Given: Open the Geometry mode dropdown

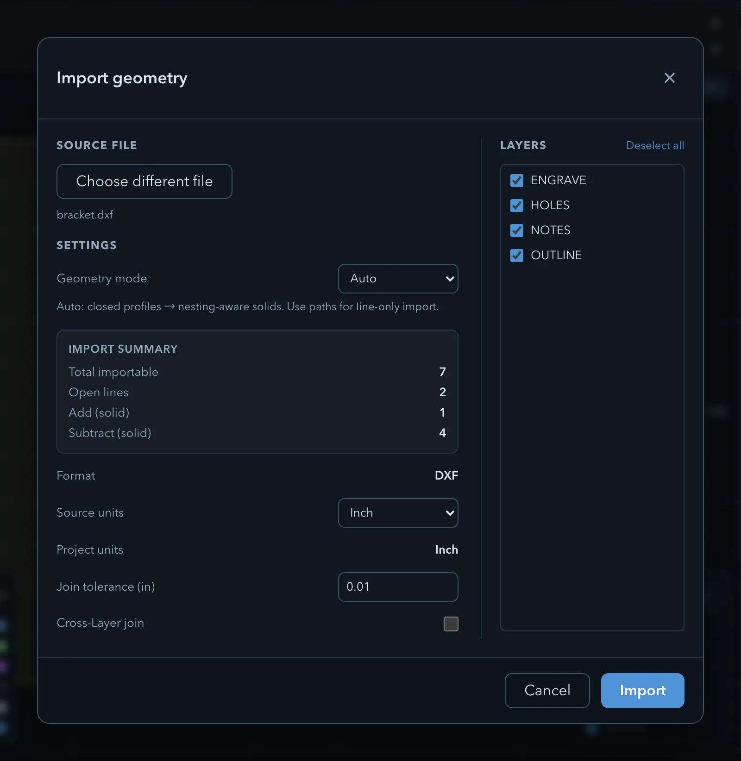Looking at the screenshot, I should coord(398,279).
